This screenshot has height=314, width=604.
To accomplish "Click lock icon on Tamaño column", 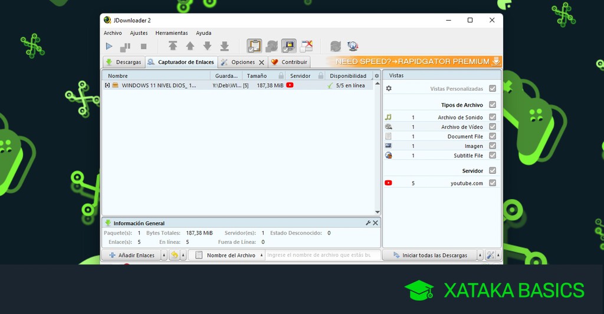I will pyautogui.click(x=281, y=76).
